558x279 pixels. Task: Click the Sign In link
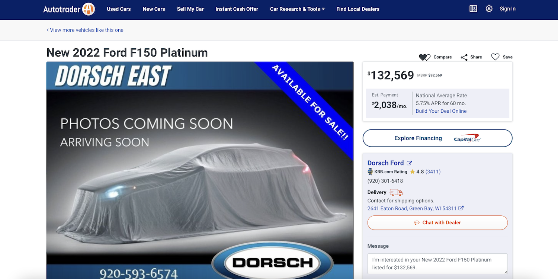coord(507,9)
